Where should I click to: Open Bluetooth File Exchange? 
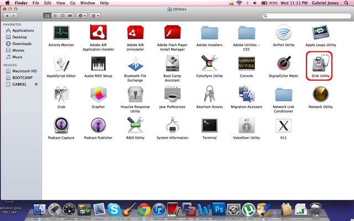135,64
